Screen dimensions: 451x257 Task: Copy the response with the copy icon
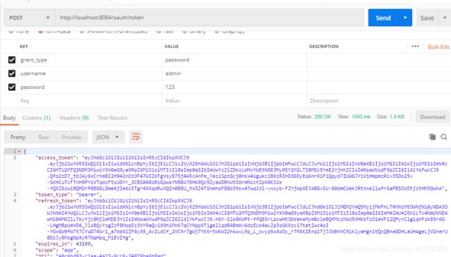click(432, 137)
